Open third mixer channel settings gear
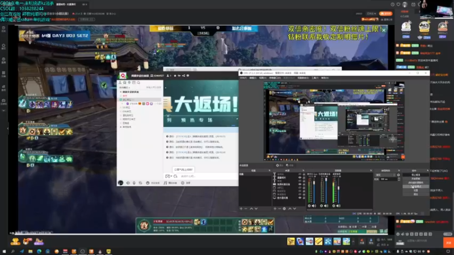The image size is (454, 255). 334,206
